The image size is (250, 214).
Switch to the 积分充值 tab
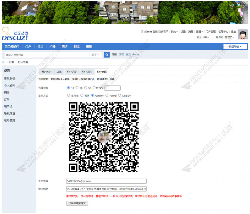coord(102,72)
